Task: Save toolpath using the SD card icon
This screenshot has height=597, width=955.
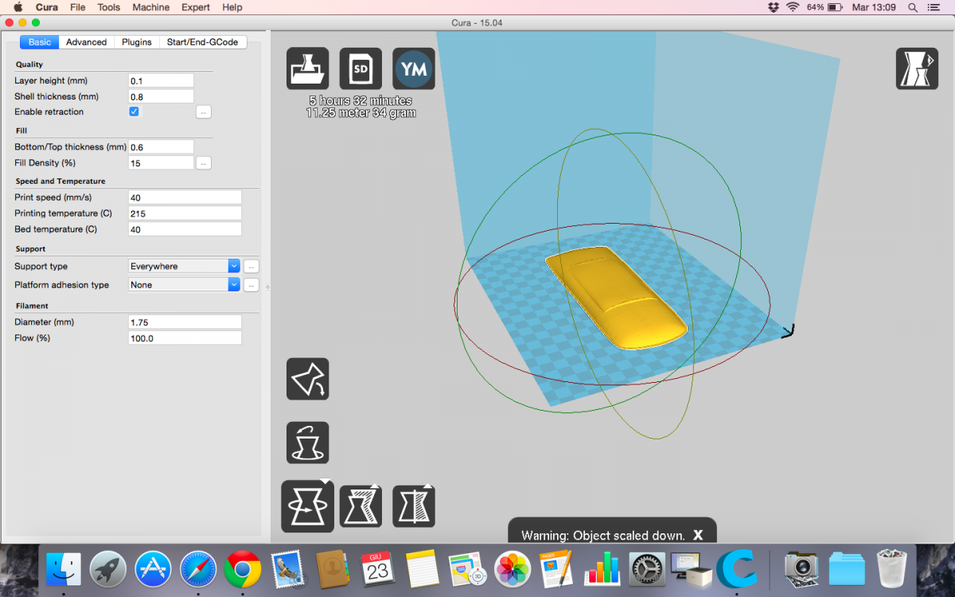Action: pyautogui.click(x=361, y=68)
